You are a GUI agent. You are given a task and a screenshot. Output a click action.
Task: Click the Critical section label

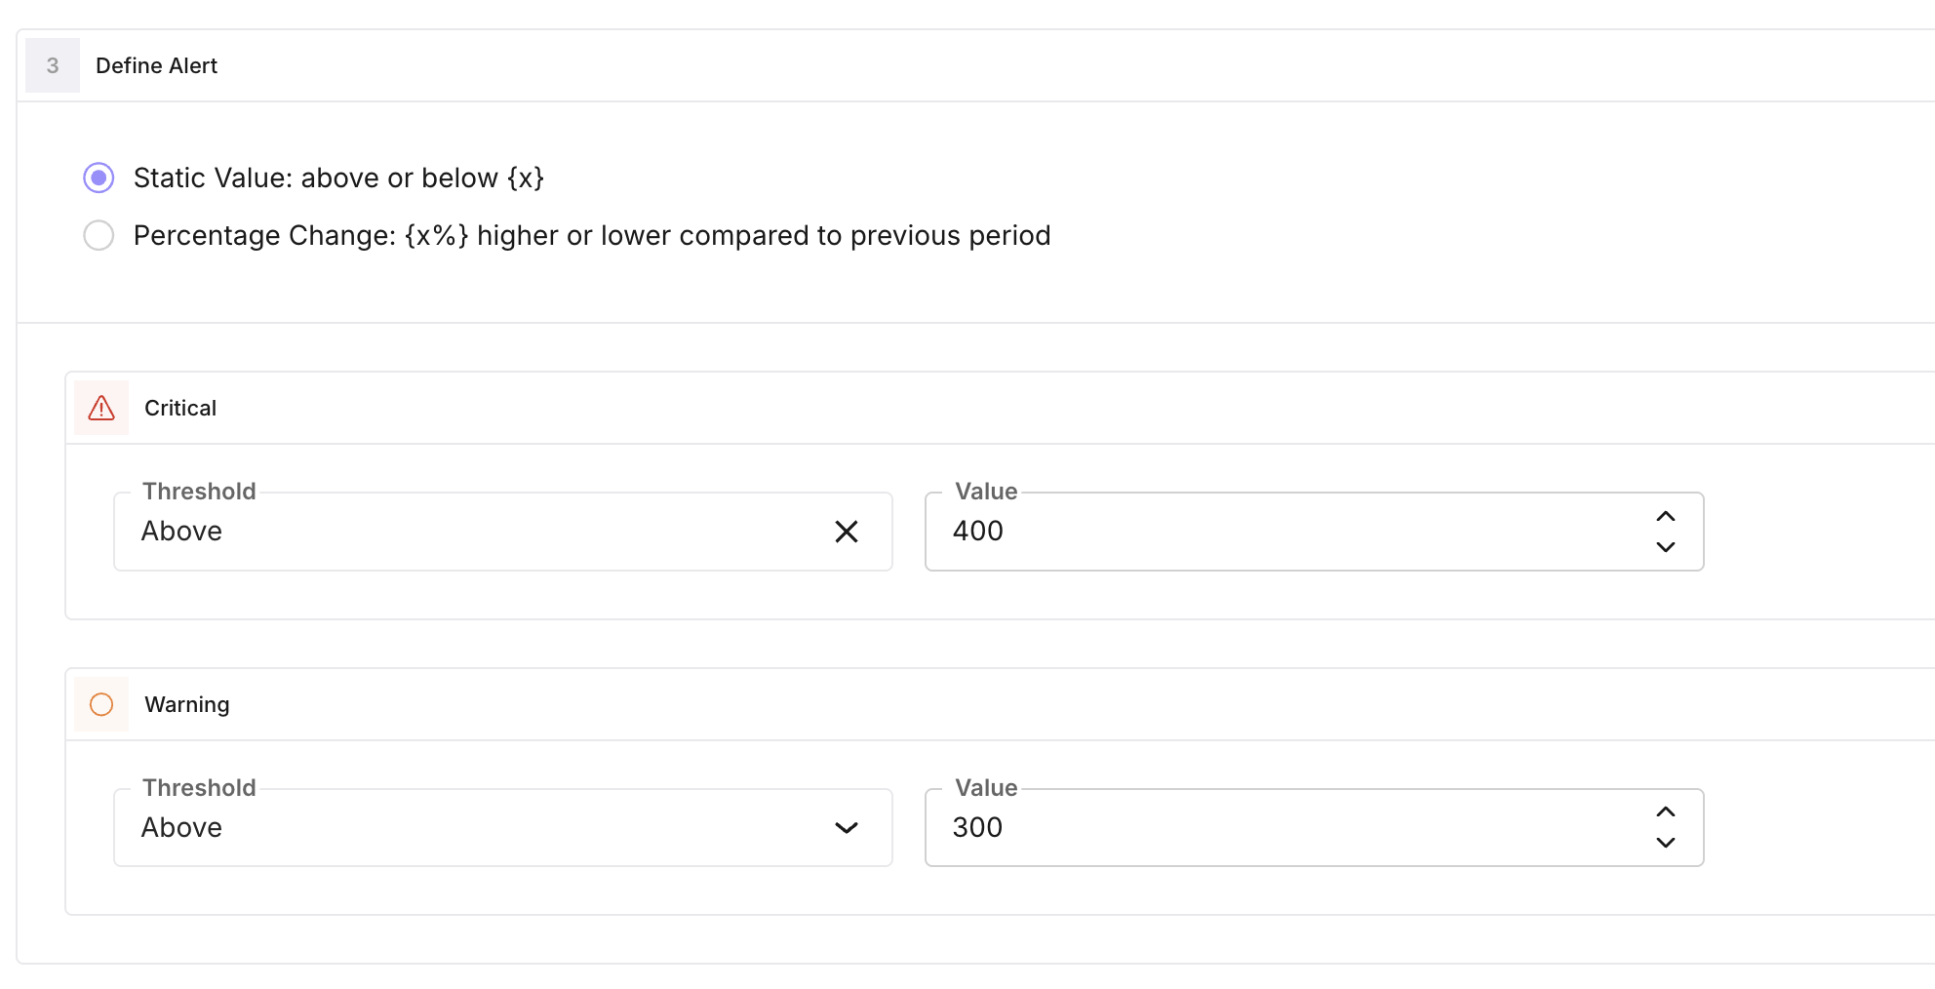pos(180,408)
